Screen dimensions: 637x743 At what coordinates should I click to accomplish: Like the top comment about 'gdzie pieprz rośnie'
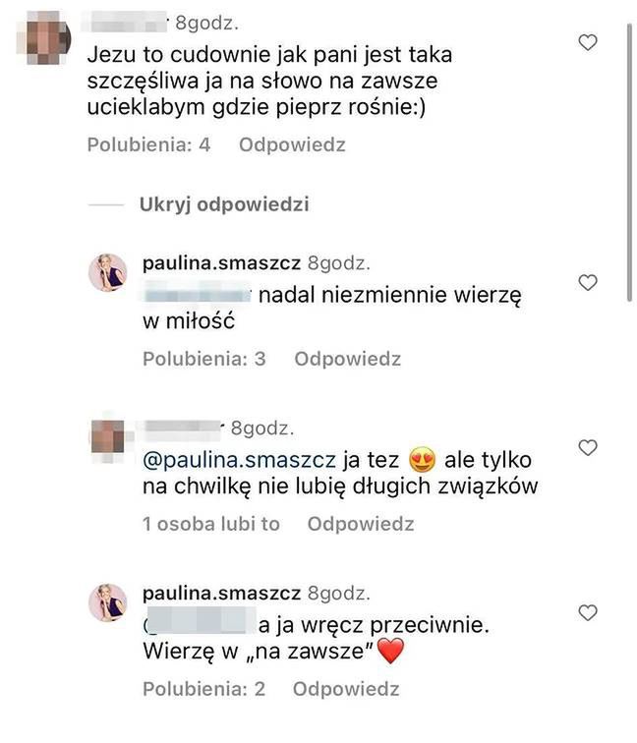pos(588,42)
